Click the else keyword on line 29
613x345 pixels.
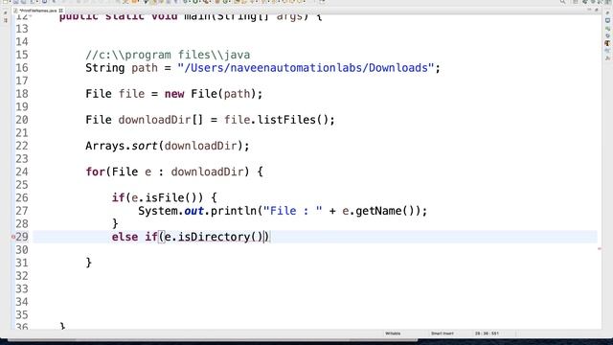pos(125,237)
